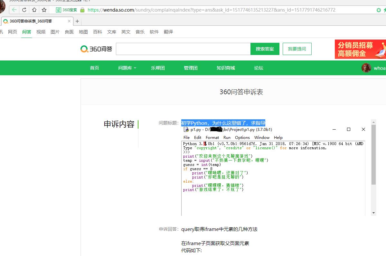Open the Format menu in p1.py window
The image size is (386, 256).
tap(212, 137)
